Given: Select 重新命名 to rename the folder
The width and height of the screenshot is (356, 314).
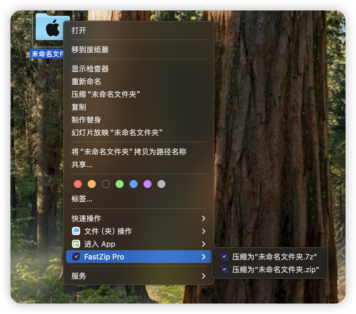Looking at the screenshot, I should (x=86, y=82).
